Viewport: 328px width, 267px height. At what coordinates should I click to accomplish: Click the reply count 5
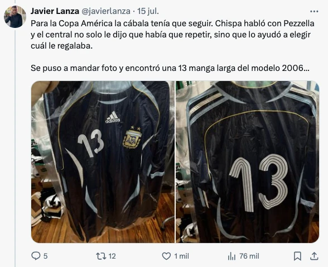tap(46, 256)
